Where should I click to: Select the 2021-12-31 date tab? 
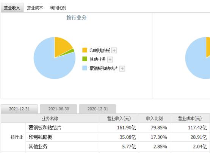[x=19, y=109]
